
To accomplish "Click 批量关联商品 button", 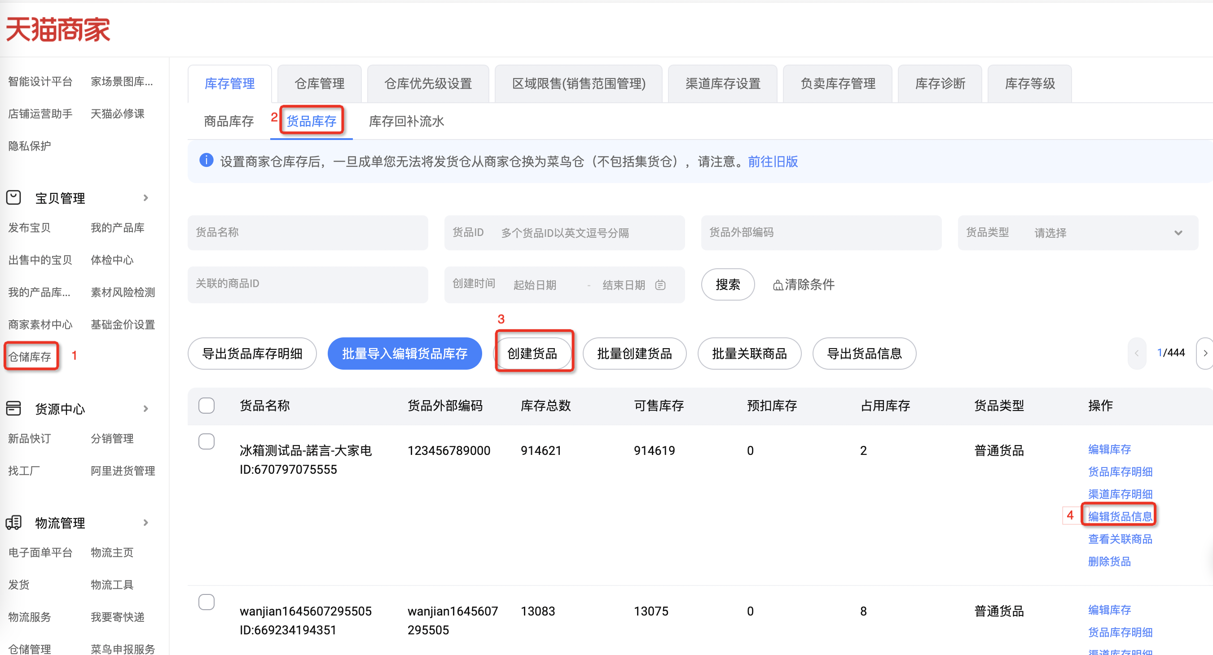I will tap(750, 354).
